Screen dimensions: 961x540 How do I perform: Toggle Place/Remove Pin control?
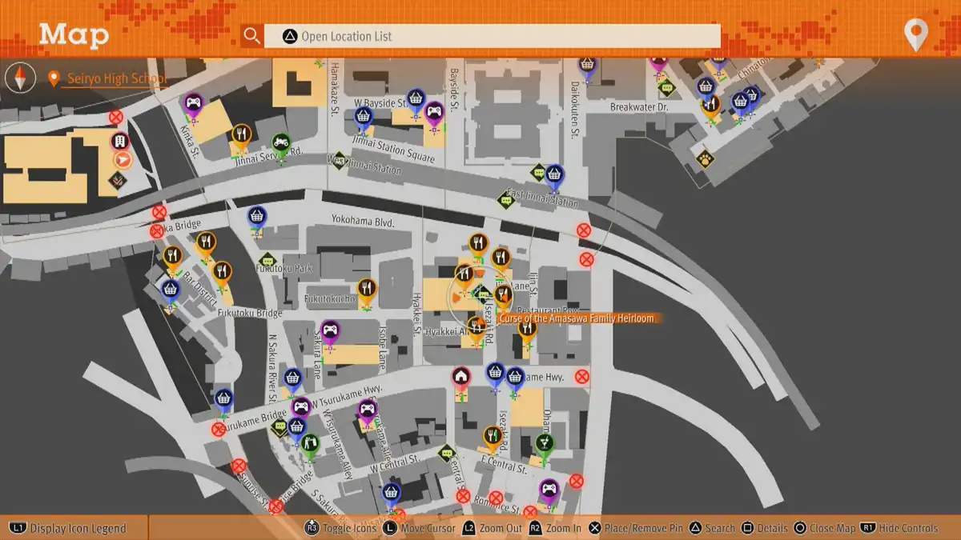pyautogui.click(x=637, y=528)
